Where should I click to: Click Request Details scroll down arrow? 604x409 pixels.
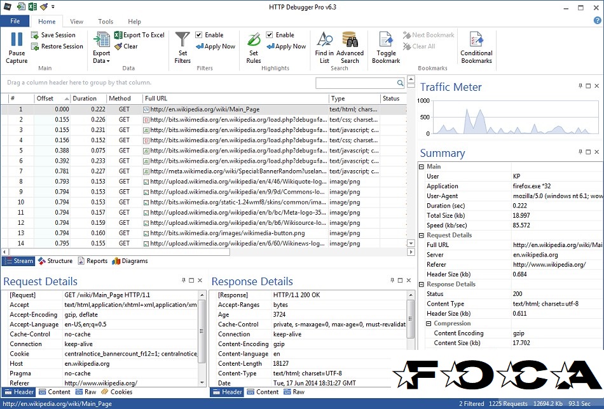202,383
